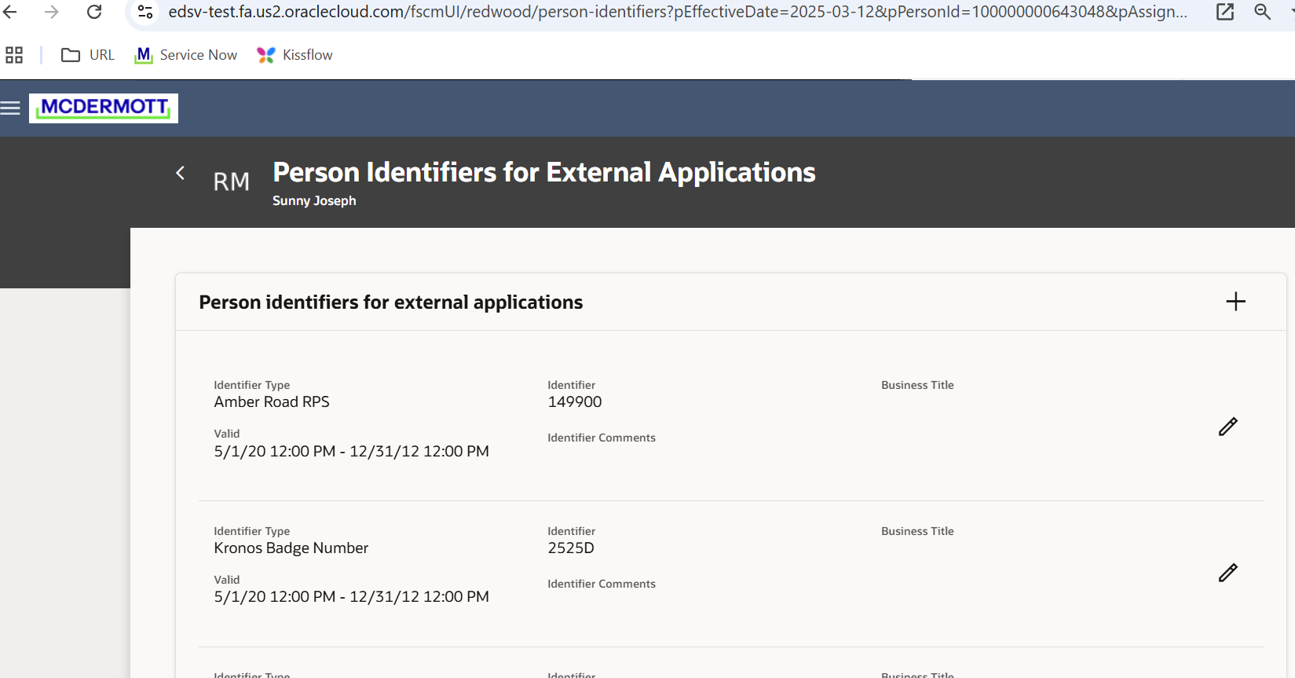
Task: Open the browser apps grid icon
Action: click(x=14, y=55)
